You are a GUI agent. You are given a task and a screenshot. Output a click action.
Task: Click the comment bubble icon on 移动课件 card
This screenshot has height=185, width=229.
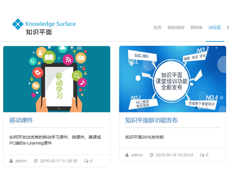coord(86,161)
